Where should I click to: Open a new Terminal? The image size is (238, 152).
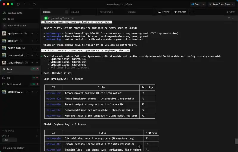164,12
